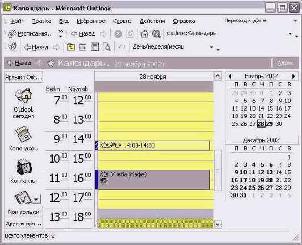This screenshot has height=245, width=302.
Task: Click the Мои ярлыки group button
Action: [x=23, y=212]
